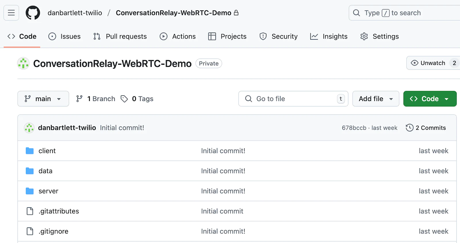Click the Projects table icon
460x243 pixels.
[212, 37]
